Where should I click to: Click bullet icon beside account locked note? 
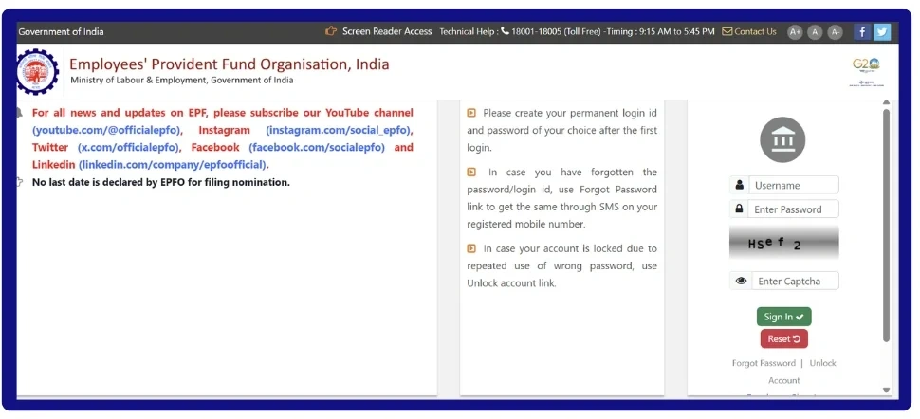(x=471, y=248)
